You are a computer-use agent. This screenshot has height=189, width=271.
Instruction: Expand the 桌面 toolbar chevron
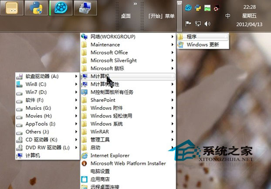pyautogui.click(x=135, y=4)
